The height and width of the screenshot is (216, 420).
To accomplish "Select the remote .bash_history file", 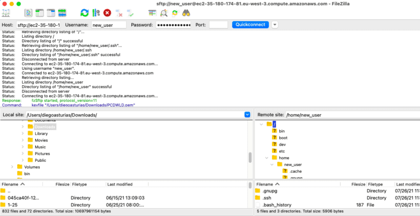I will [x=337, y=205].
